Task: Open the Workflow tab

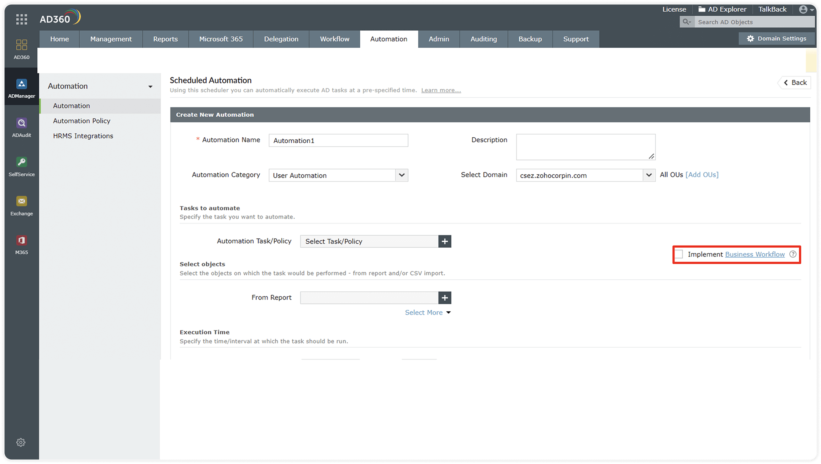Action: 334,39
